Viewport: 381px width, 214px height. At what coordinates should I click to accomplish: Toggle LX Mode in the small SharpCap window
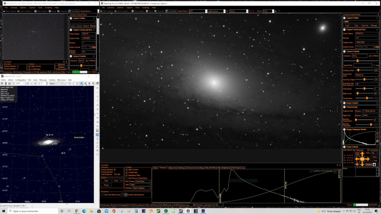(87, 60)
